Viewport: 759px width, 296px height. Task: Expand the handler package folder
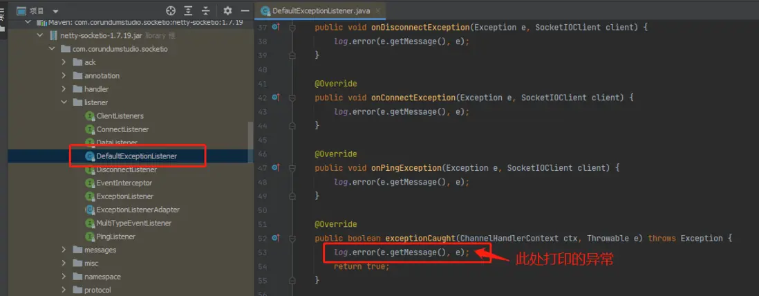(x=64, y=89)
